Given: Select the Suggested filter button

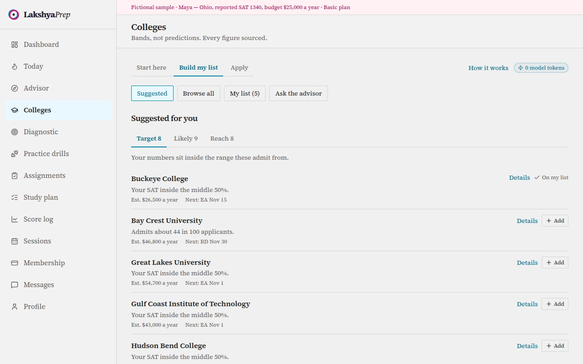Looking at the screenshot, I should pos(152,93).
